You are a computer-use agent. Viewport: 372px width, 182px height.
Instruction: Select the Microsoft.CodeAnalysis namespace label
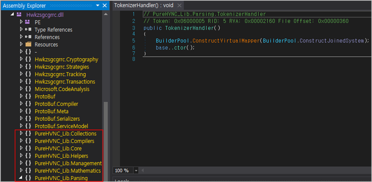point(62,89)
